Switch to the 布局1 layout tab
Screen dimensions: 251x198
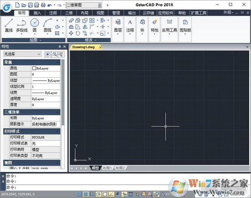(x=107, y=168)
